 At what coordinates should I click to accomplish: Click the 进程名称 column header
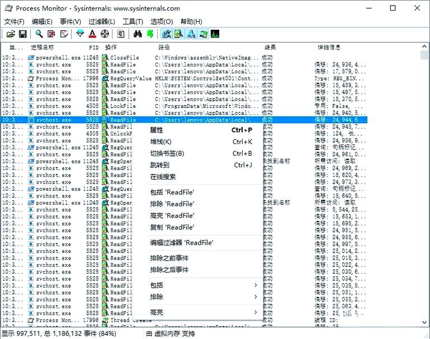coord(42,48)
